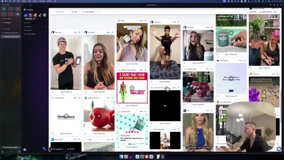Expand Save to Swipe File arrow on hip flexors card
The width and height of the screenshot is (284, 160).
coord(146,106)
